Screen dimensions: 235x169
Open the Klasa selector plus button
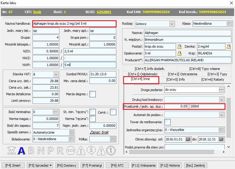(x=229, y=24)
